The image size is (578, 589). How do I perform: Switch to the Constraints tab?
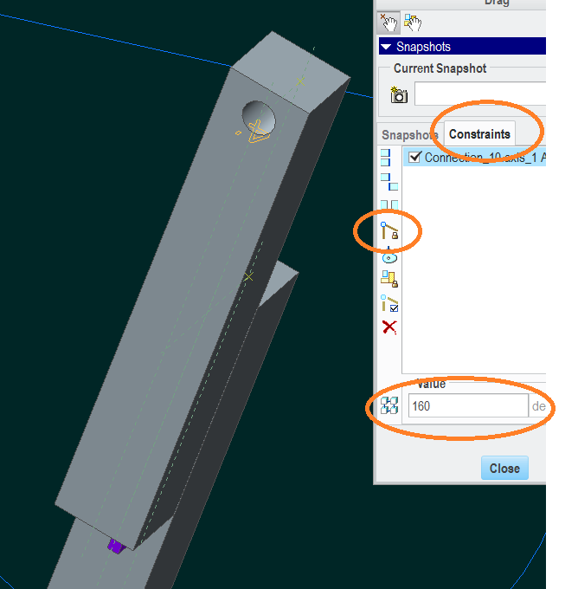point(479,133)
